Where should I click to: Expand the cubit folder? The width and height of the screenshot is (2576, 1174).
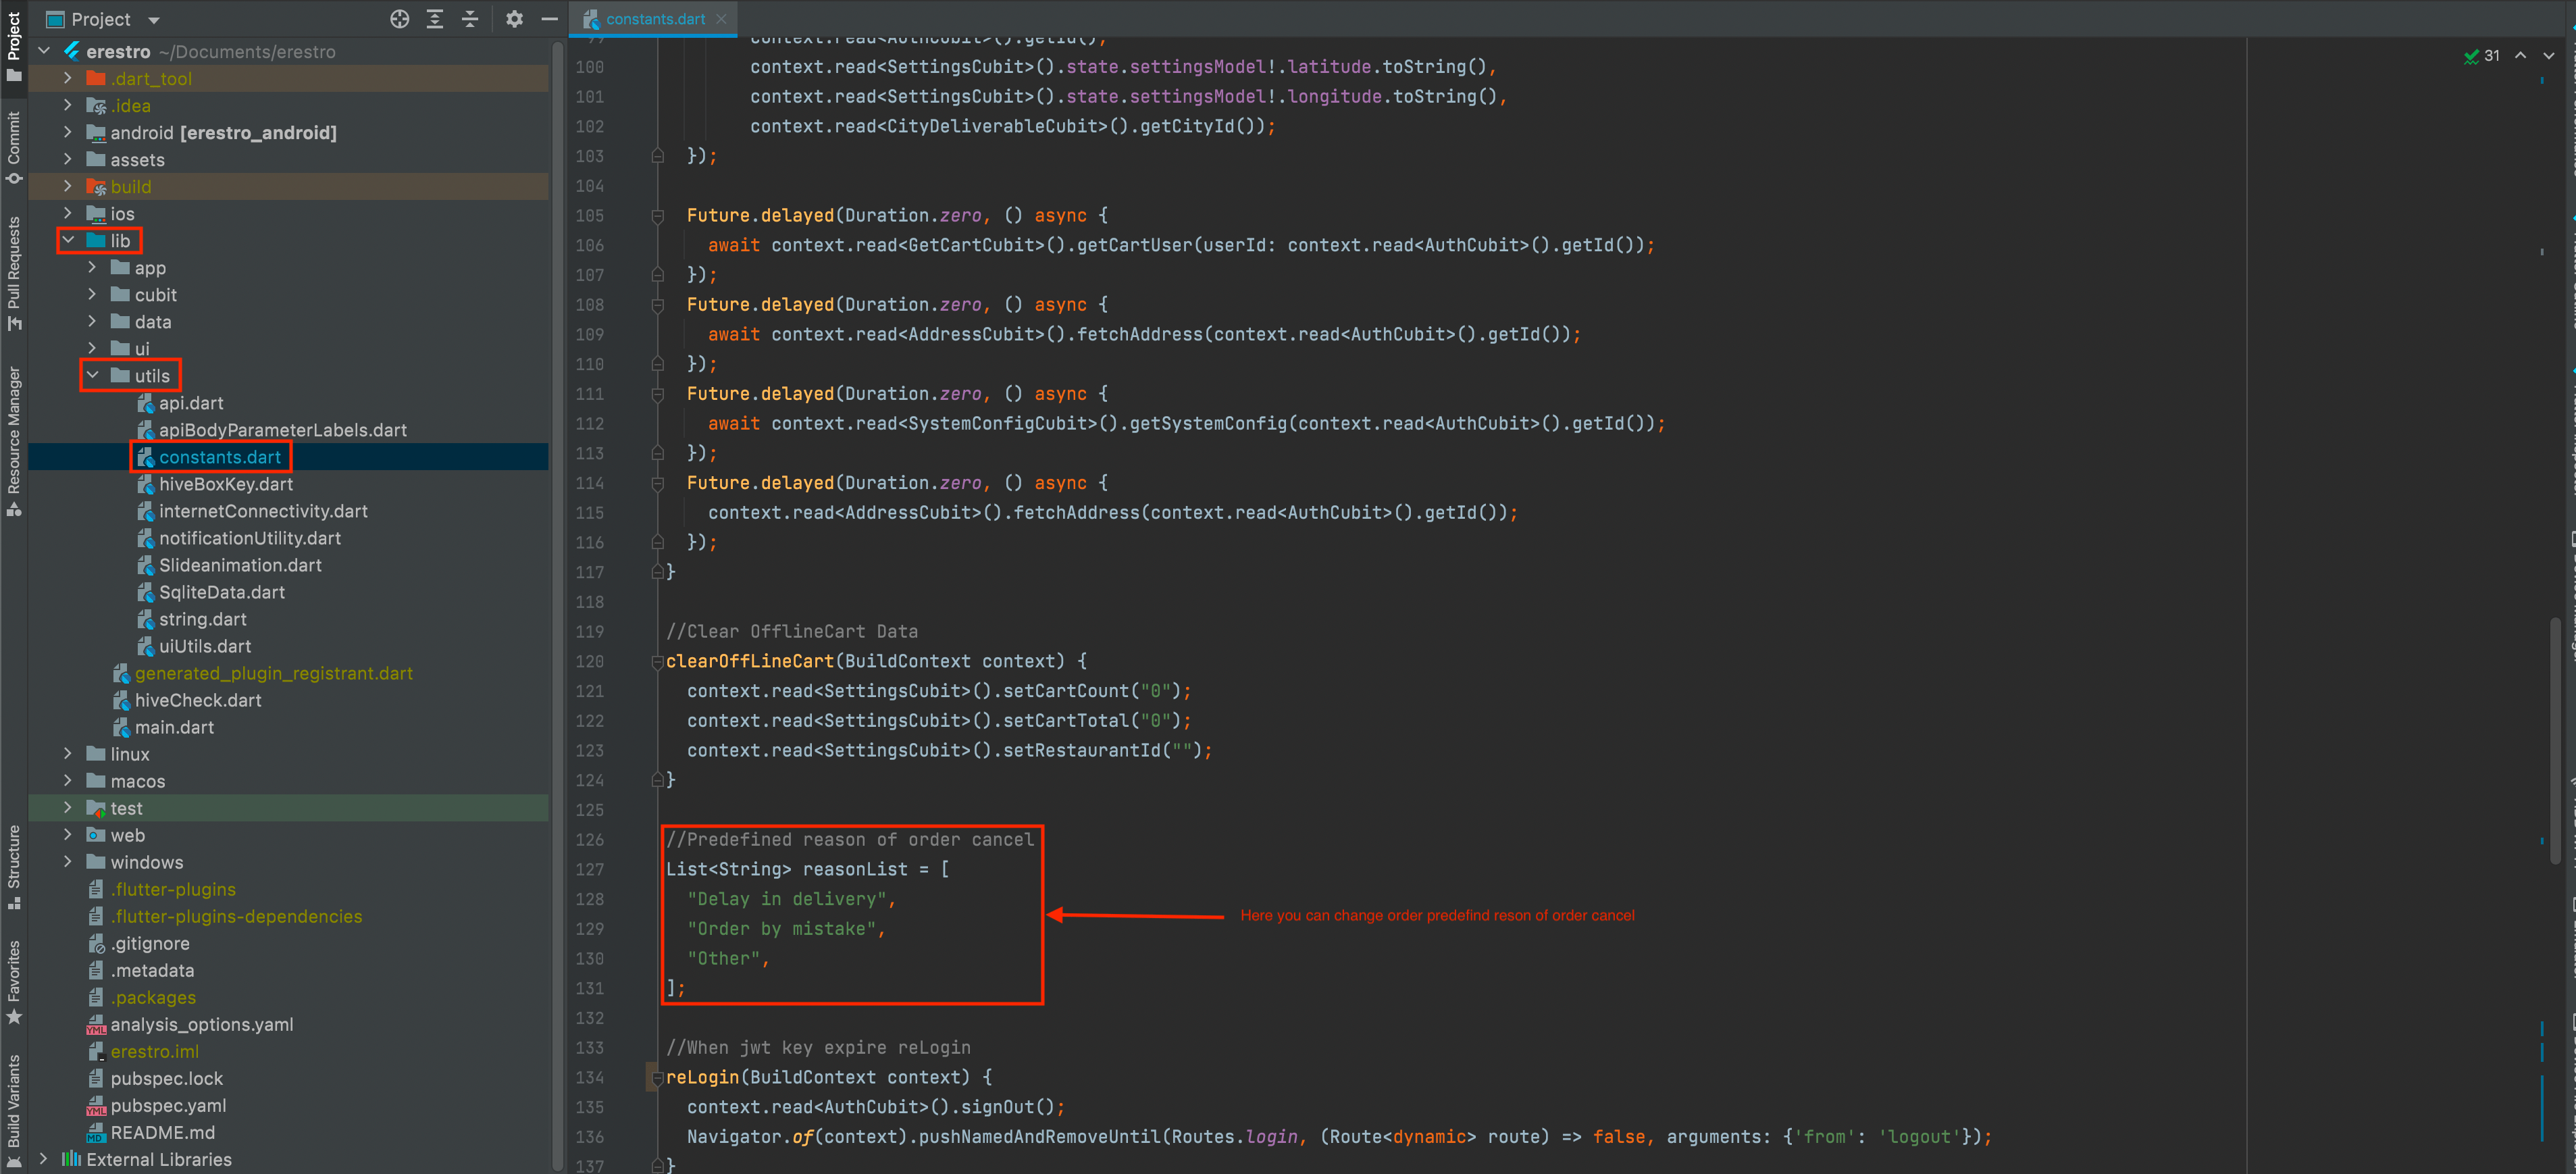tap(92, 294)
